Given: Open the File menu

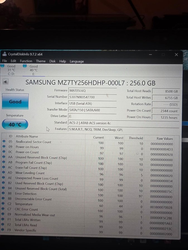Looking at the screenshot, I should [4, 61].
